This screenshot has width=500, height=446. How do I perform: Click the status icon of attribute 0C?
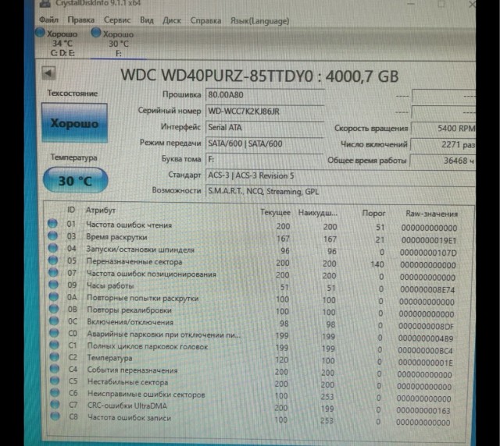[x=54, y=321]
